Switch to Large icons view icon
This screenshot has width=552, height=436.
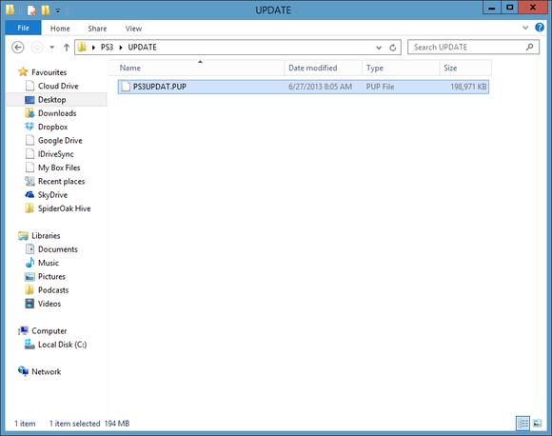[537, 423]
